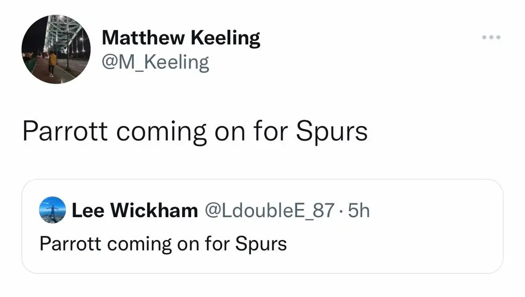Click the word "for" in the main tweet

point(271,131)
